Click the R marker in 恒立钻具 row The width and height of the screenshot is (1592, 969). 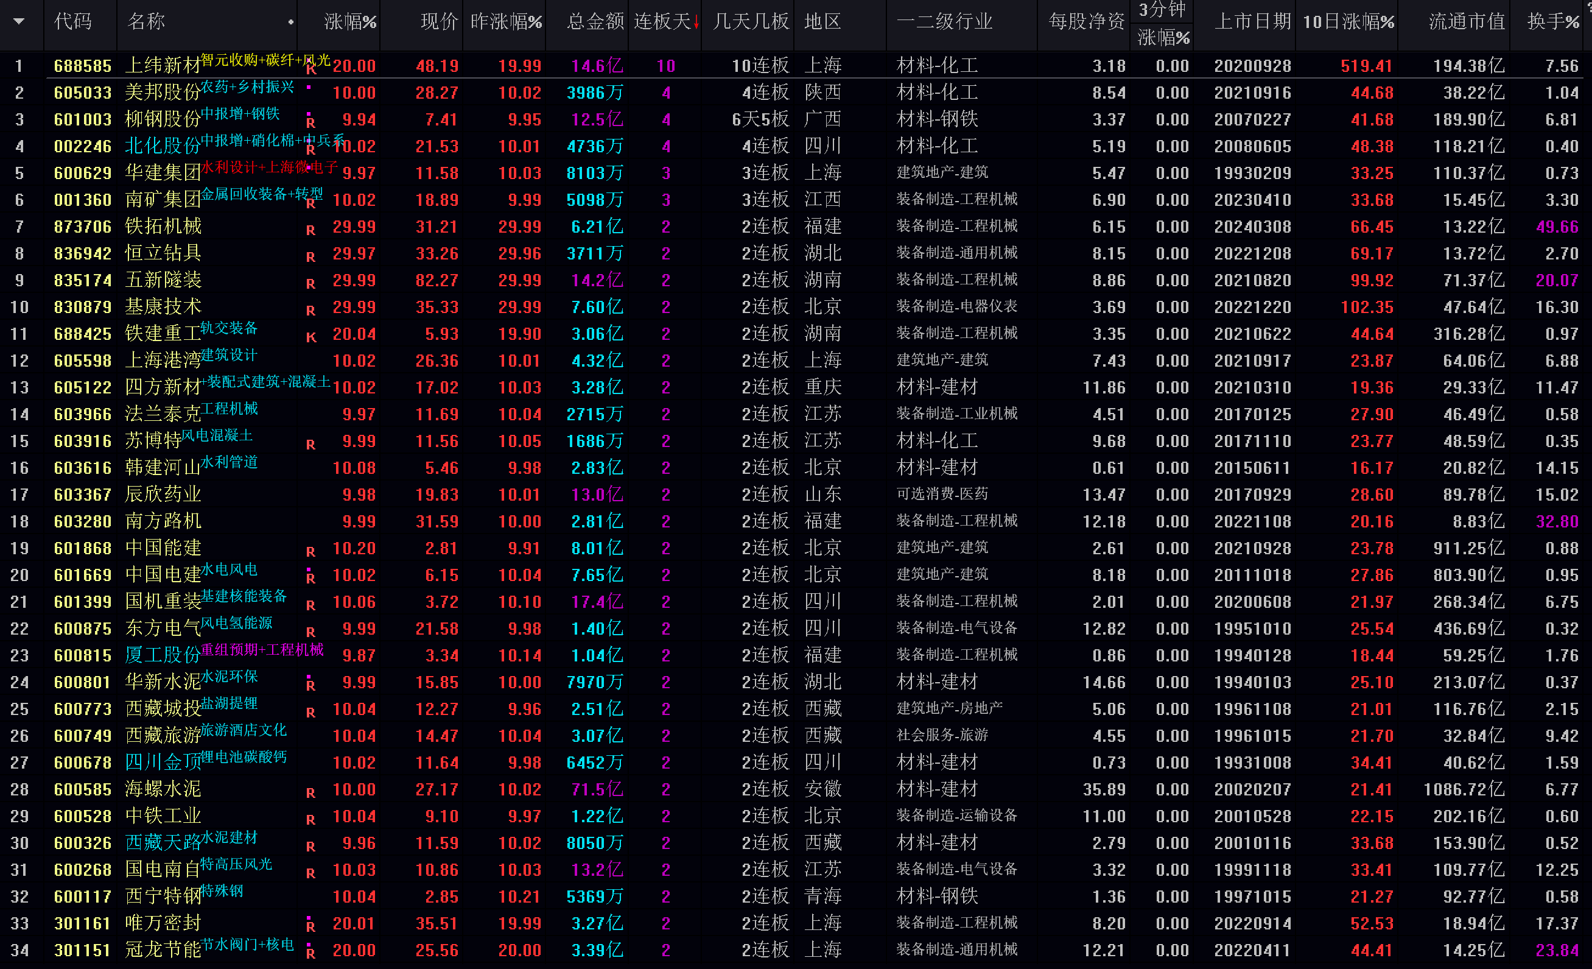[x=310, y=256]
